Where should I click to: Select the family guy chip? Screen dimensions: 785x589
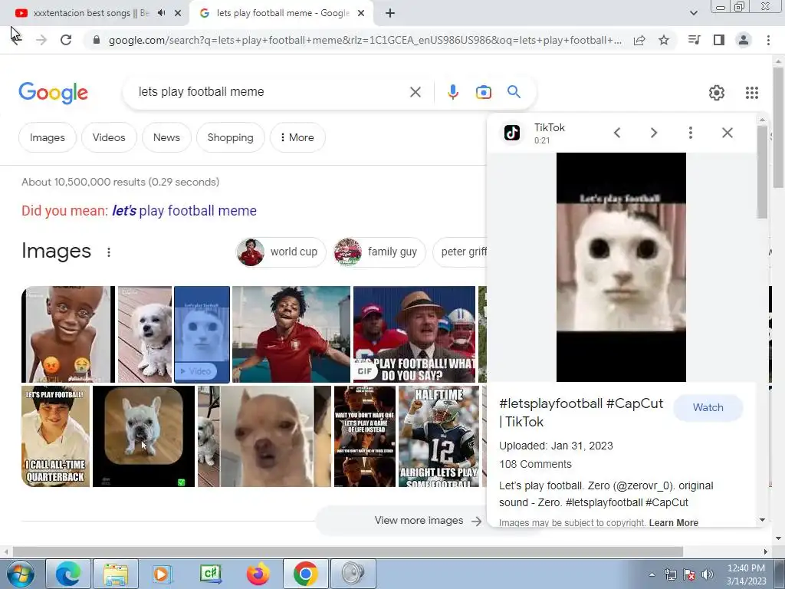379,252
